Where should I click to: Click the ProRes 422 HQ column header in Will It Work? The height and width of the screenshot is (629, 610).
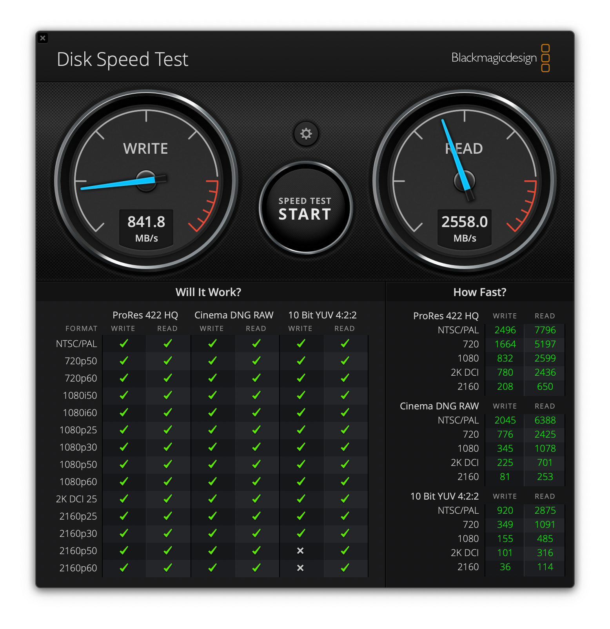(145, 315)
